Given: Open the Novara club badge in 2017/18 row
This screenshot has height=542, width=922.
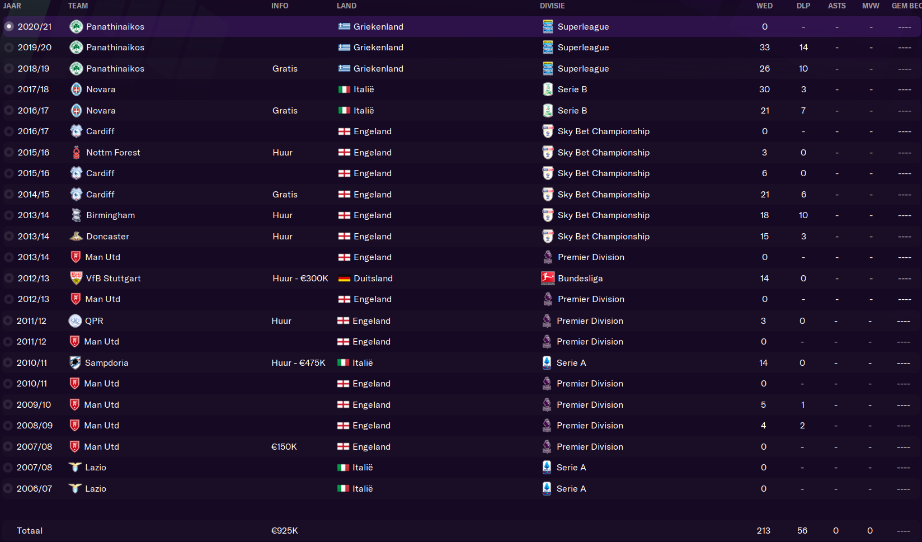Looking at the screenshot, I should 76,89.
